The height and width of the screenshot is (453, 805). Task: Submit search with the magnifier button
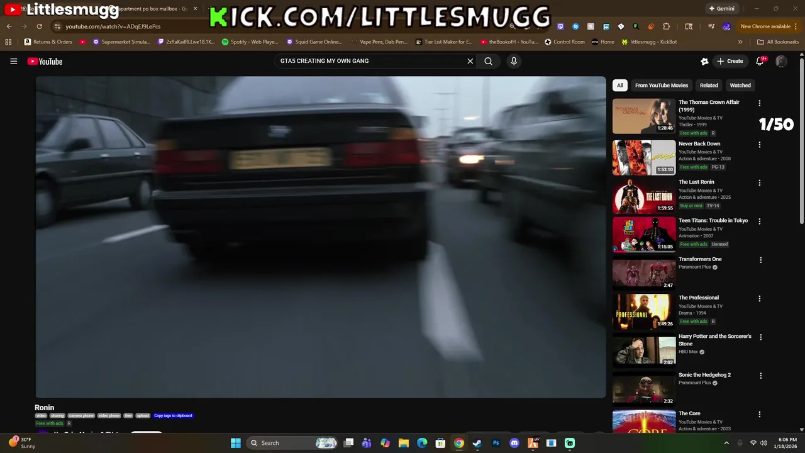coord(488,61)
